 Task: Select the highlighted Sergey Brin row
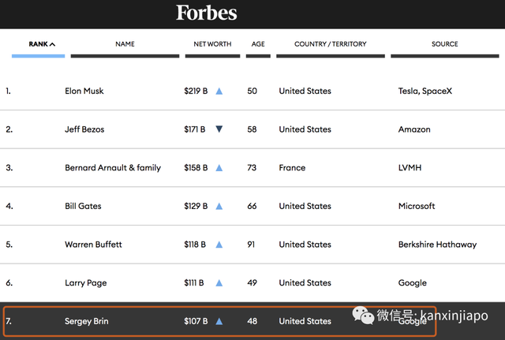(219, 321)
